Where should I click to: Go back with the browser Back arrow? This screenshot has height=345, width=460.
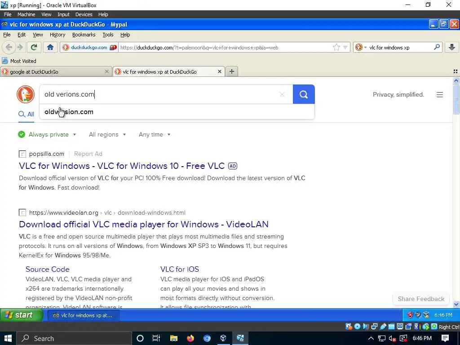[9, 47]
